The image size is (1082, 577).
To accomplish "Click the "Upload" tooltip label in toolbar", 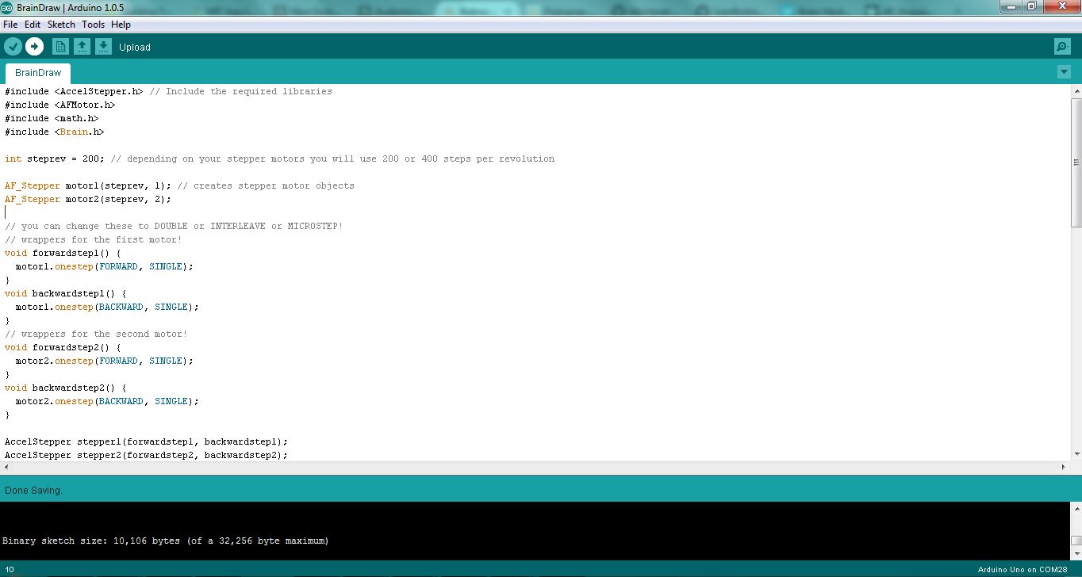I will pos(135,48).
